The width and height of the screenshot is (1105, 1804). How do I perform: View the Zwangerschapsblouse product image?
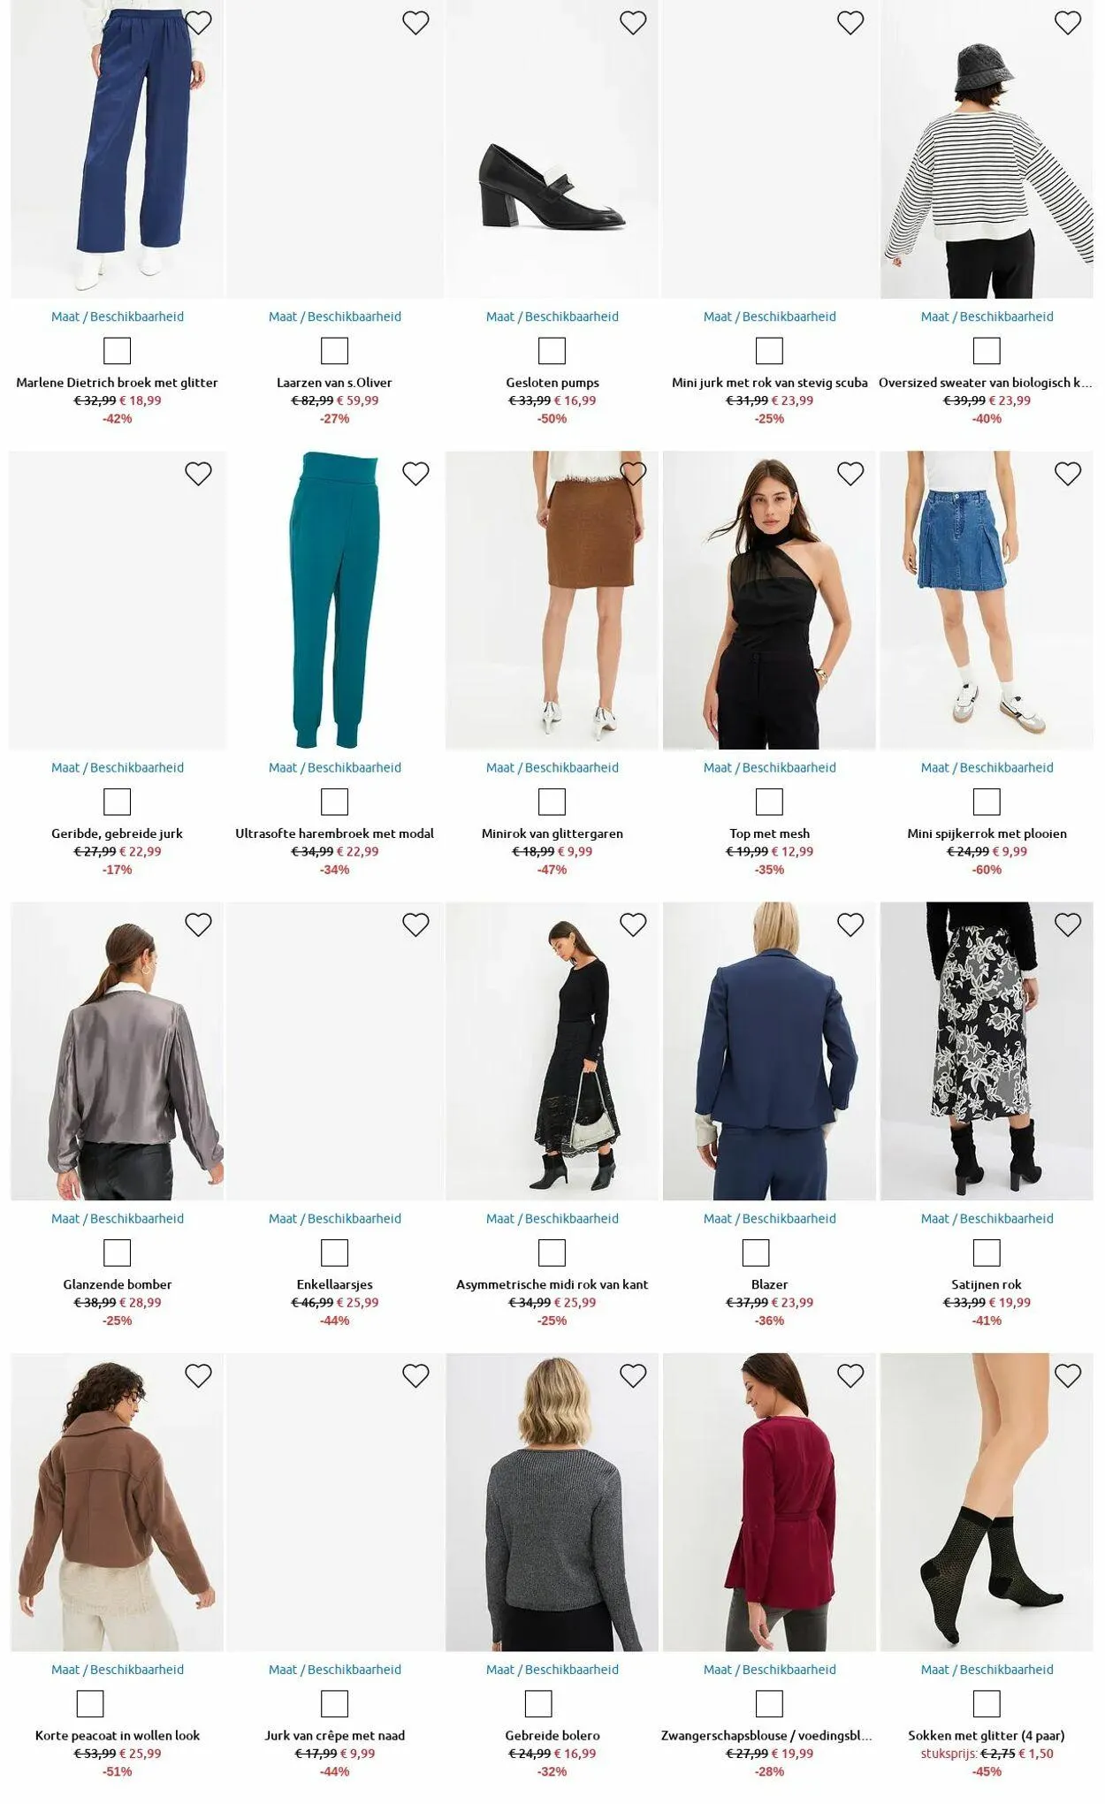(x=769, y=1502)
